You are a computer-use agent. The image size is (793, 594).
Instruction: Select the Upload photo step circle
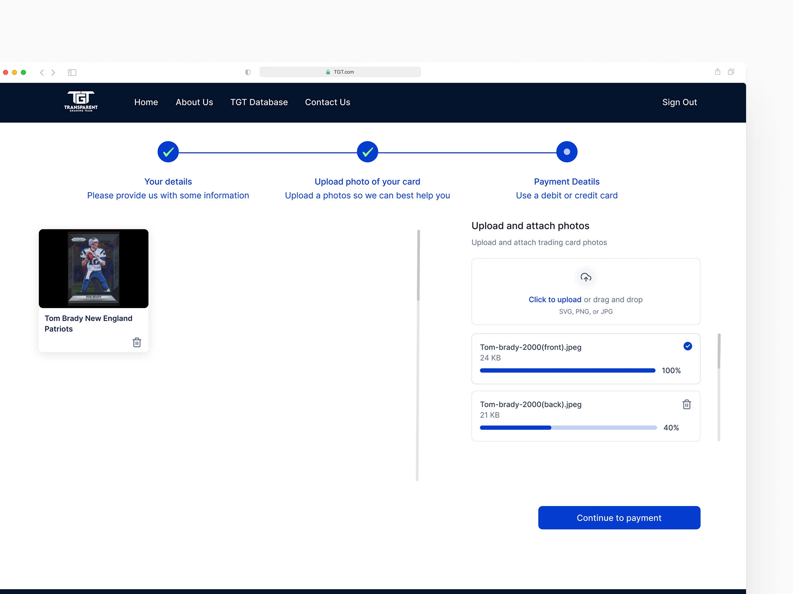click(x=367, y=152)
